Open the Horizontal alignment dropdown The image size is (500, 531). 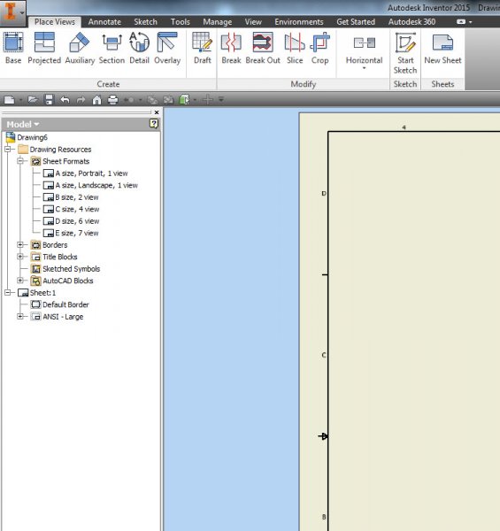[365, 50]
